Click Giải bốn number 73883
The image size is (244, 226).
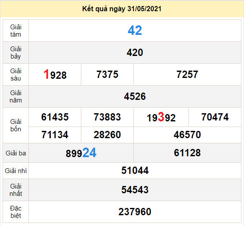pos(108,117)
